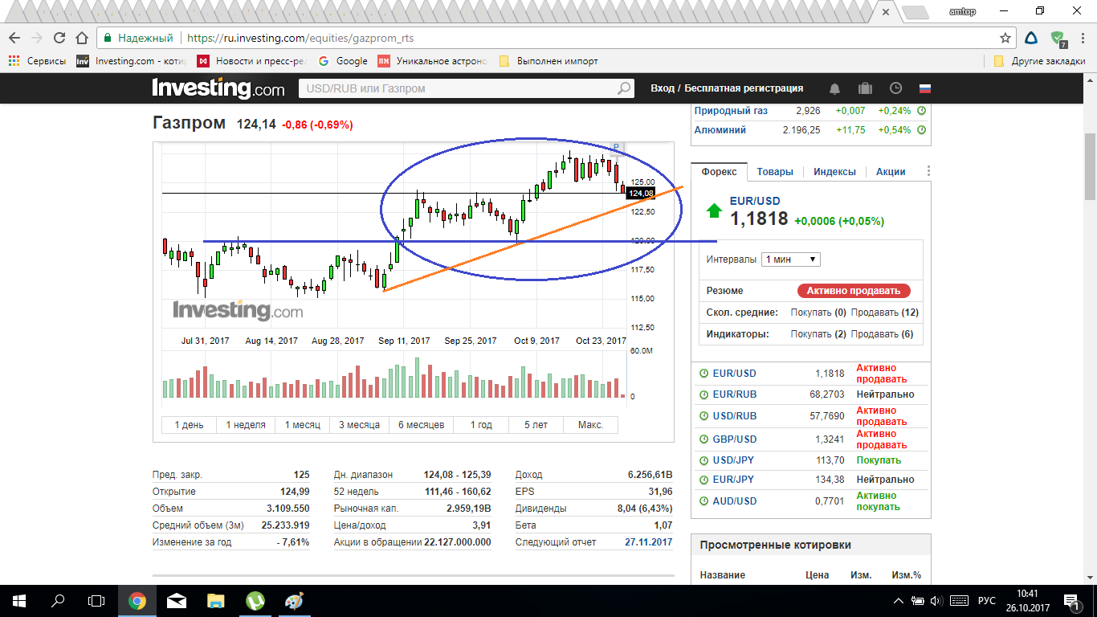Screen dimensions: 1097x617
Task: Click the page vertical scrollbar thumb
Action: (1090, 166)
